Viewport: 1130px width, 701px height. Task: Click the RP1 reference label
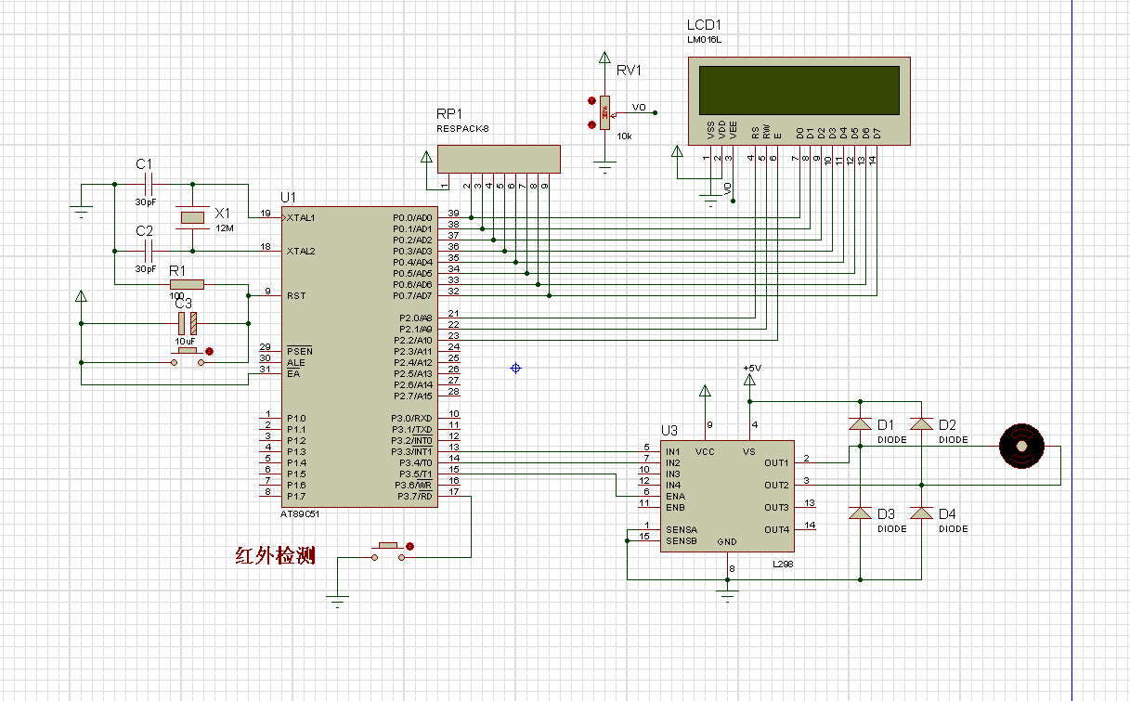click(449, 113)
